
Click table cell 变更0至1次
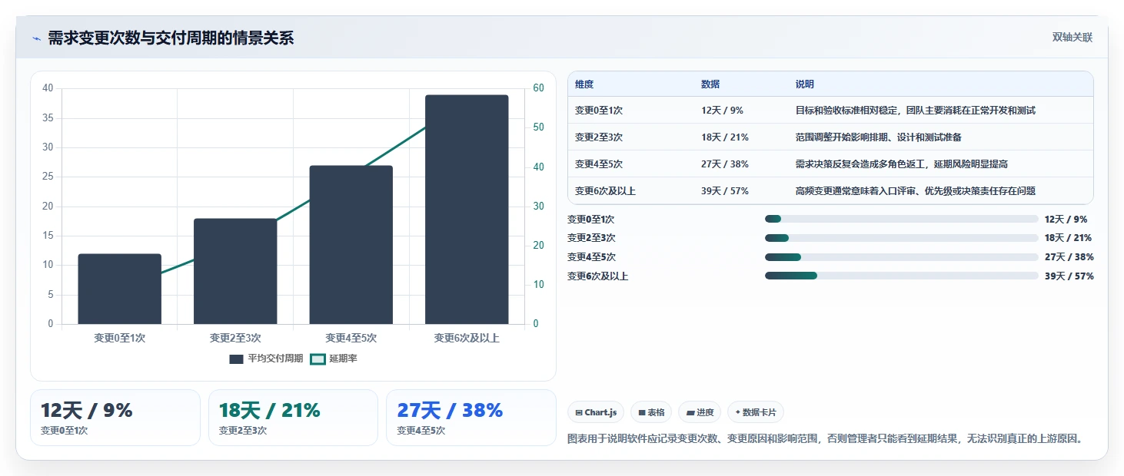[x=599, y=111]
